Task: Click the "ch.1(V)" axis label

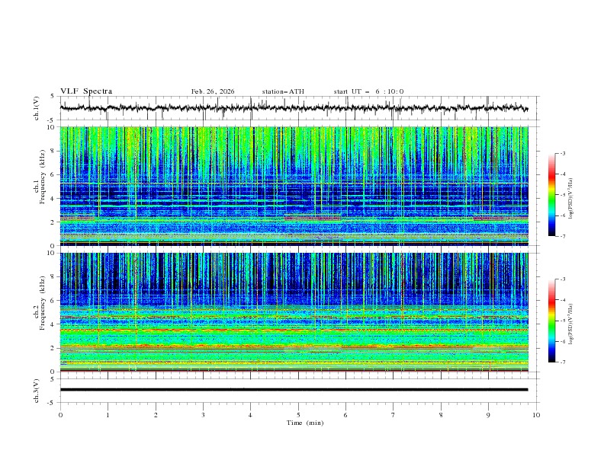Action: tap(37, 108)
